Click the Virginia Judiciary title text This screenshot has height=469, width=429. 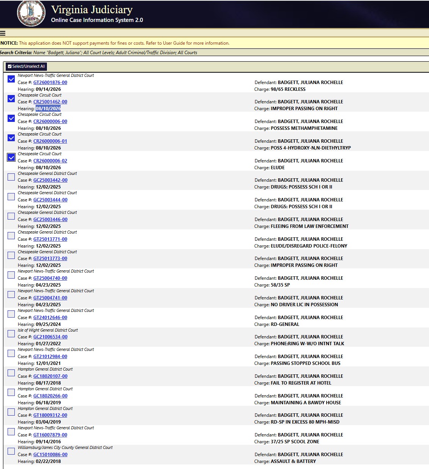(92, 9)
